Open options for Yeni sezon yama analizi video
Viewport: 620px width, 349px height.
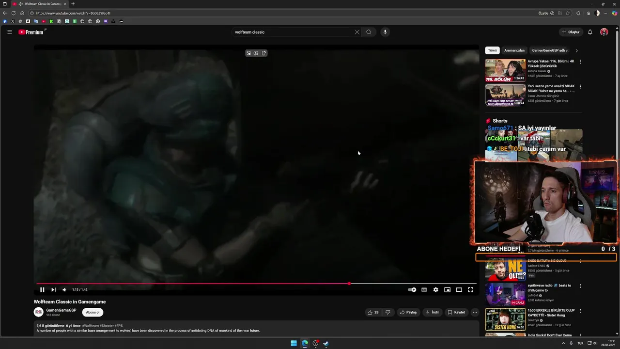580,87
